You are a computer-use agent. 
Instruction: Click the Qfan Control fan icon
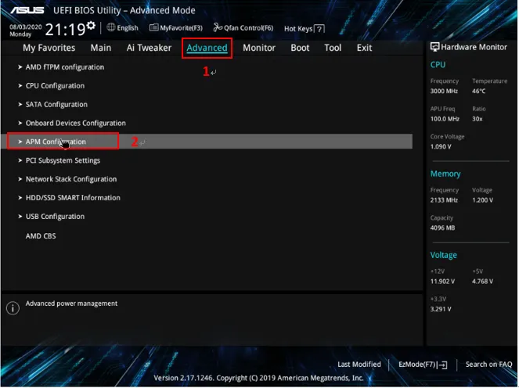point(218,27)
